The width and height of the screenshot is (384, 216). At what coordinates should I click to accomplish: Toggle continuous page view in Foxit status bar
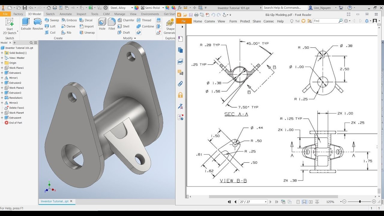tap(304, 202)
